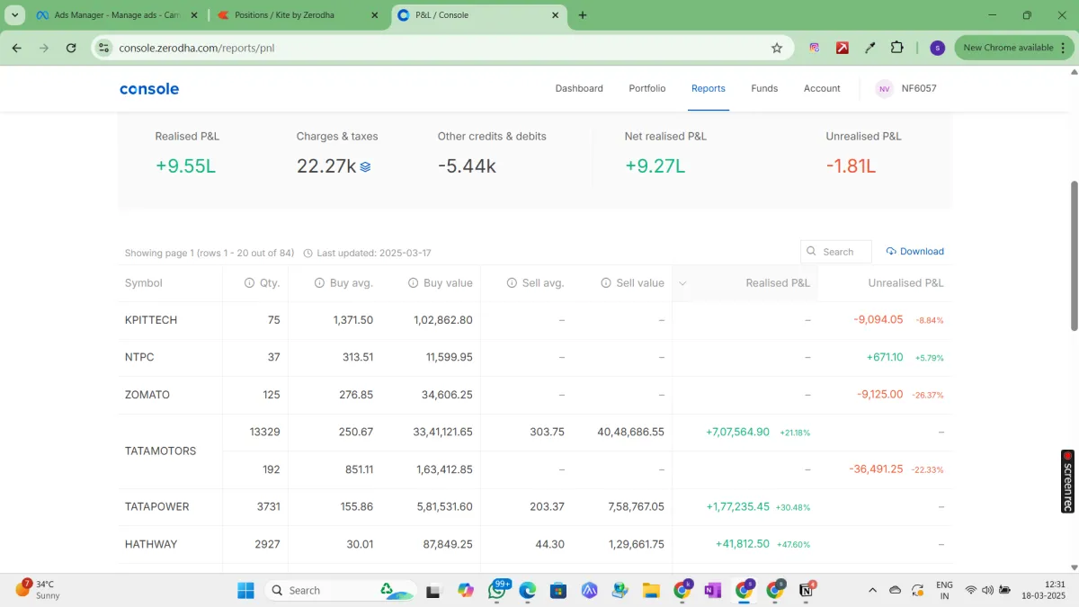Click the NF6057 user ID

click(x=919, y=88)
